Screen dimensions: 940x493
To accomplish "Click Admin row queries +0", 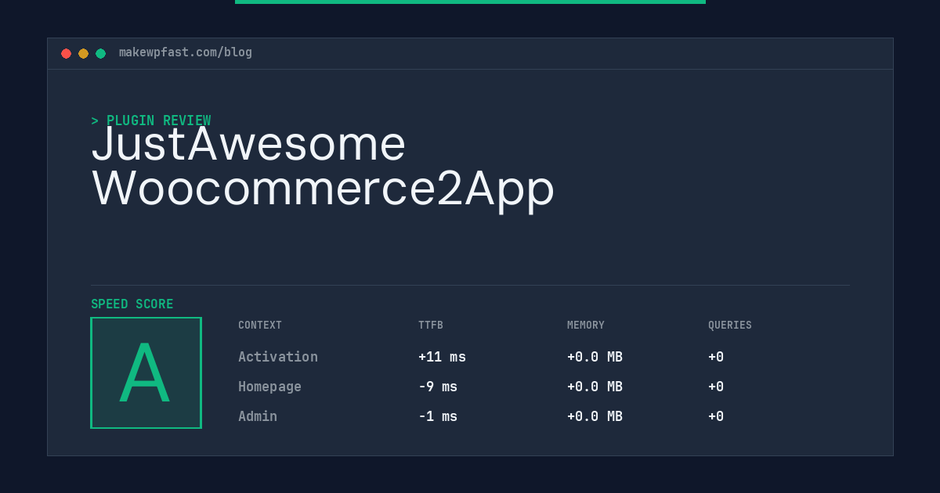I will point(716,416).
